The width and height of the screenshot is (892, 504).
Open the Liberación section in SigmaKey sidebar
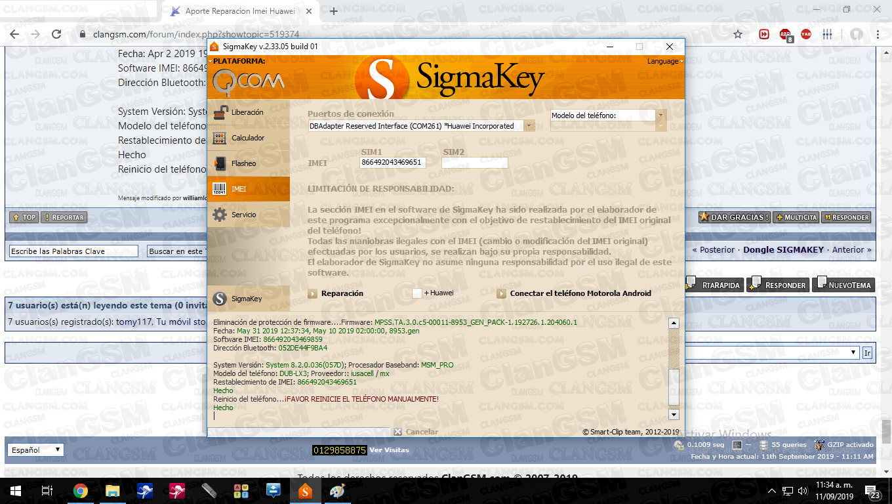tap(248, 112)
